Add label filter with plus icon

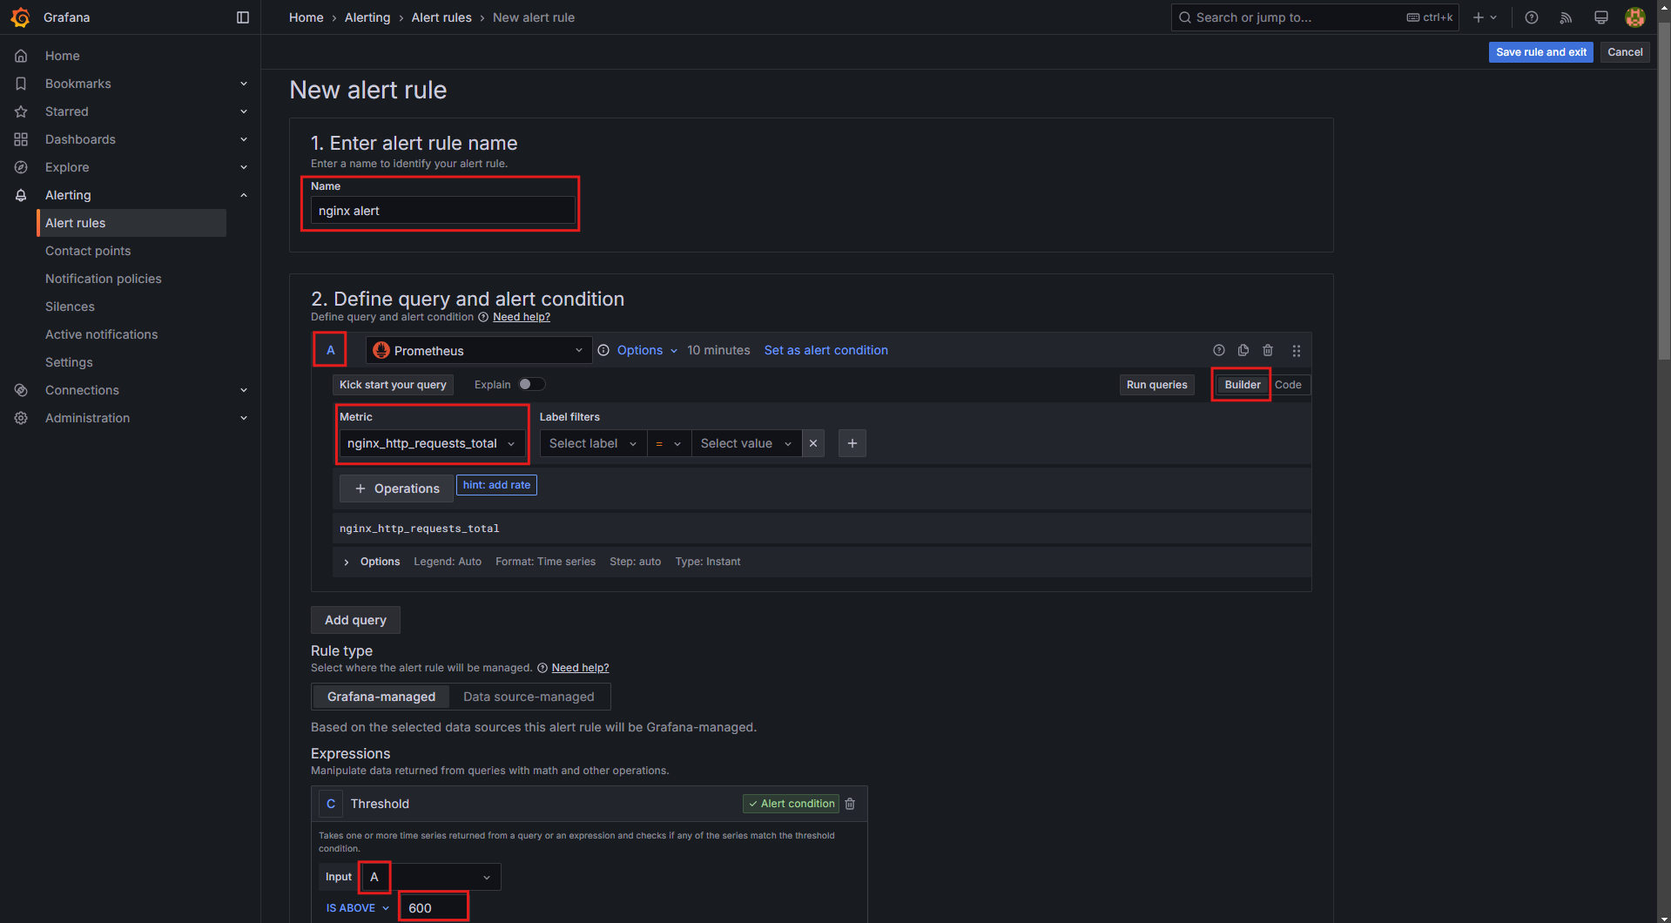[852, 443]
